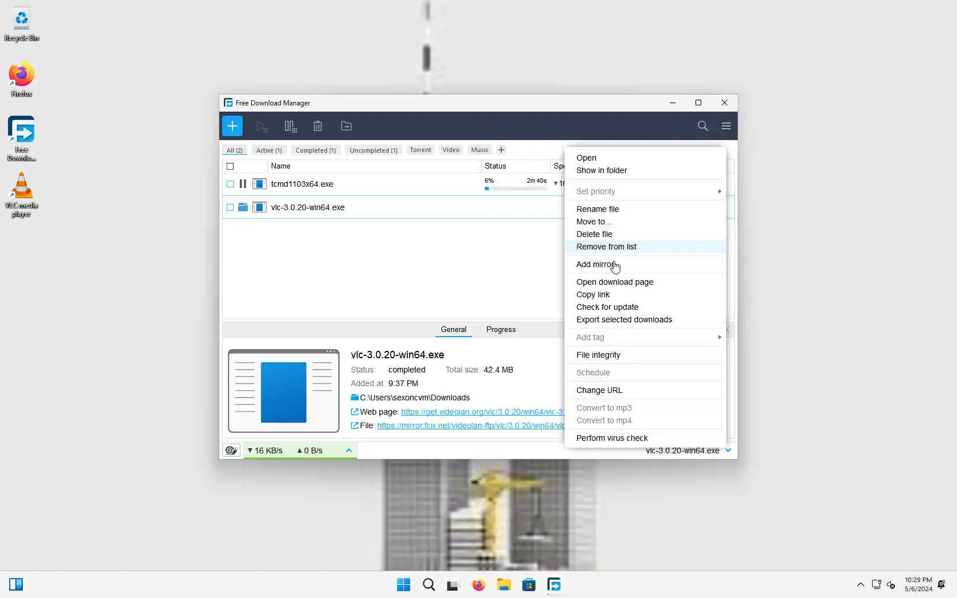Choose Export selected downloads
957x598 pixels.
645,320
